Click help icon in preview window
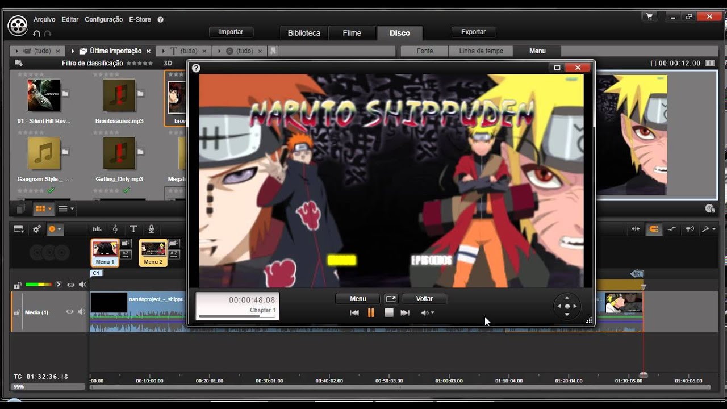The image size is (727, 409). click(x=196, y=68)
